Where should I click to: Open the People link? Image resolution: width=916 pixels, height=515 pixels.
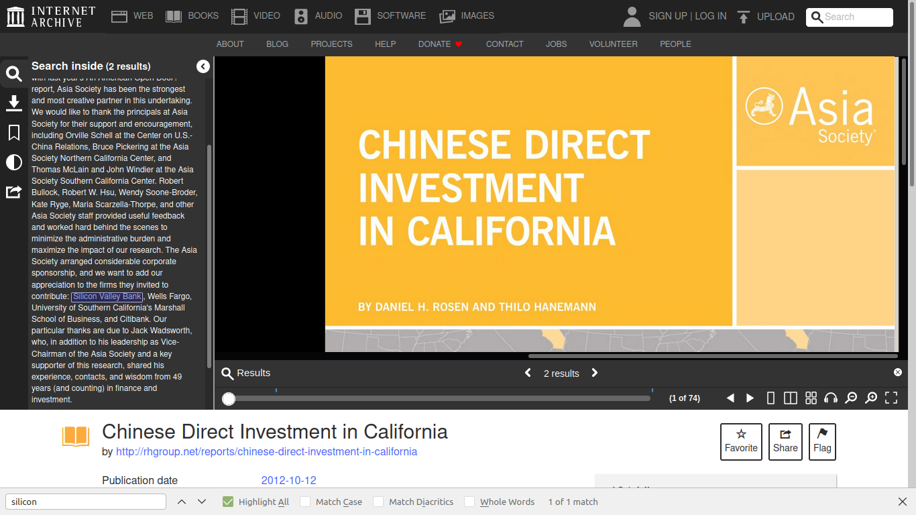coord(675,44)
